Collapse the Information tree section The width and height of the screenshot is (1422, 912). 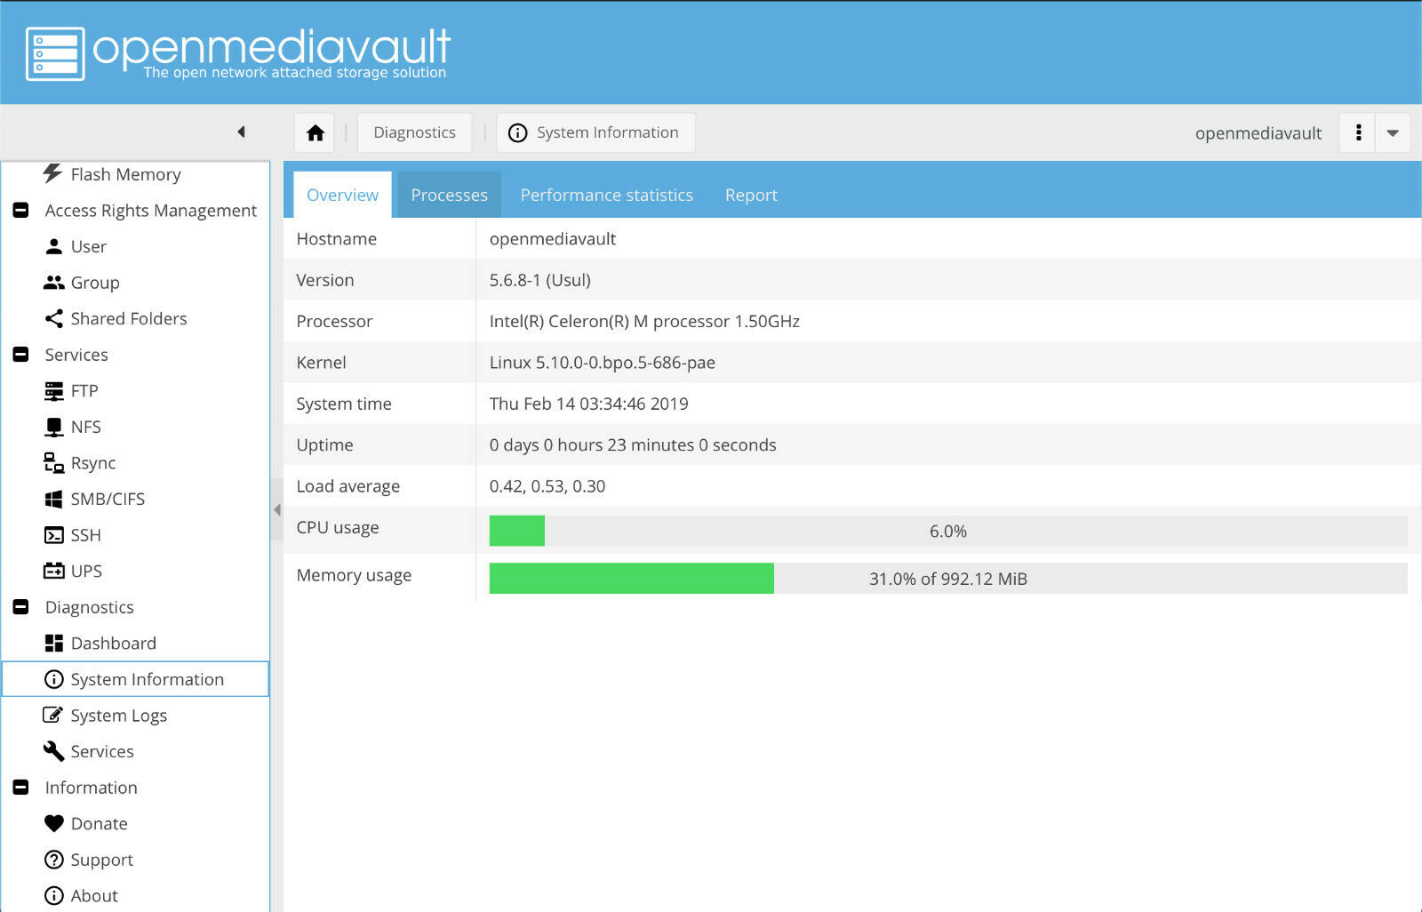tap(20, 787)
